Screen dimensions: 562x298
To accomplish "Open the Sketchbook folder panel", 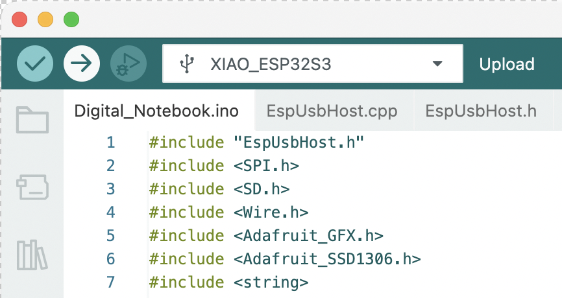I will (x=32, y=120).
